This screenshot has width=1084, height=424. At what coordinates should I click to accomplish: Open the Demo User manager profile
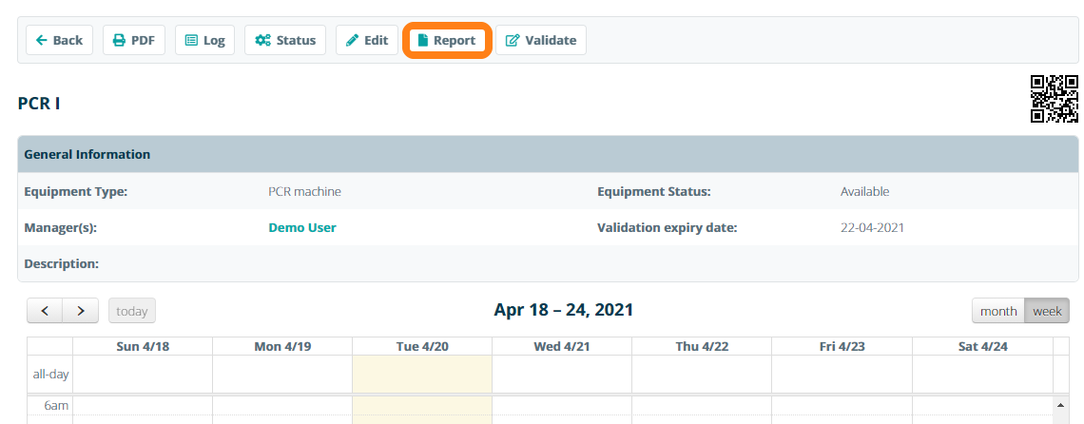(x=302, y=228)
